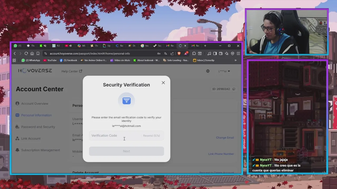The image size is (337, 189).
Task: Open the Brave Shields lion icon
Action: (x=179, y=54)
